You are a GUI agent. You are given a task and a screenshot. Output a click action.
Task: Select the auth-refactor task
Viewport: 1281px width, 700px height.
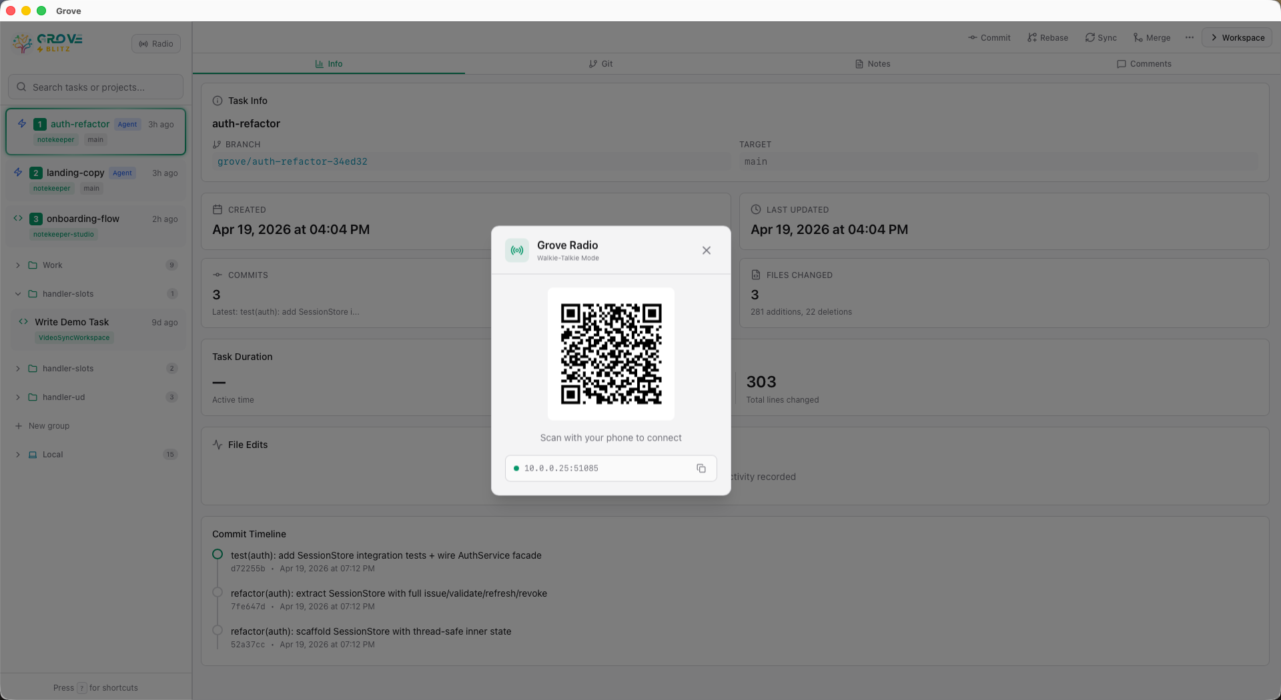click(95, 131)
